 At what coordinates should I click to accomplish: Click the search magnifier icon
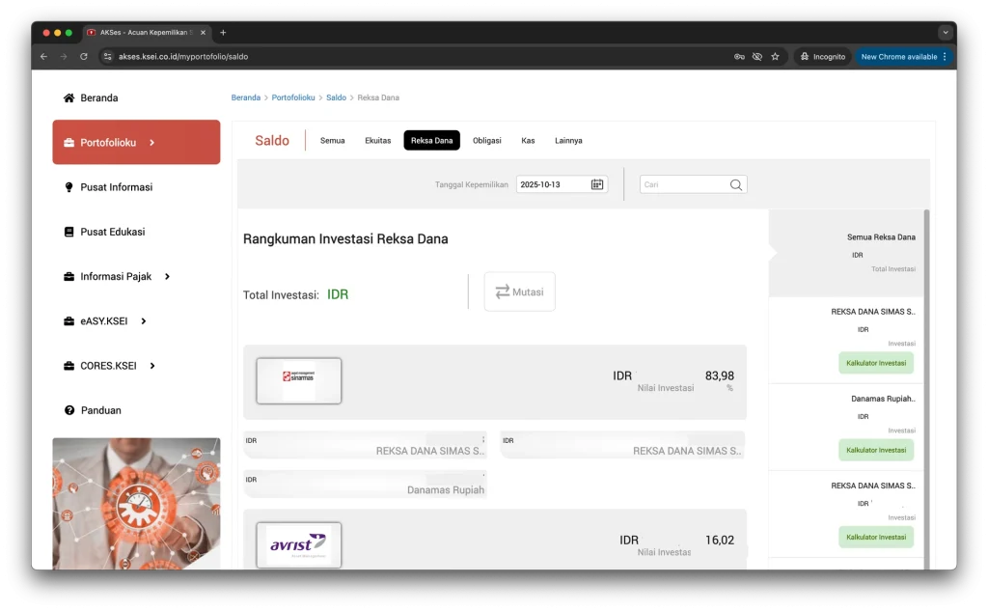(736, 184)
